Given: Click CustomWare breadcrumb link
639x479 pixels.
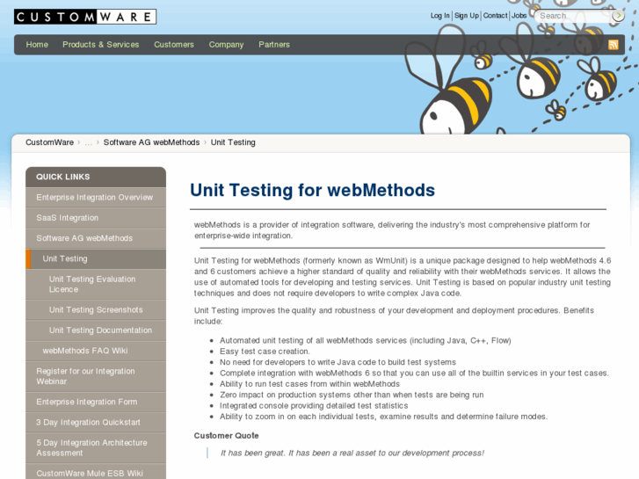Looking at the screenshot, I should pyautogui.click(x=50, y=142).
